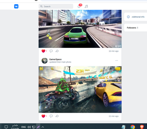147x129 pixels.
Task: Open the Windows action center icon
Action: pos(6,127)
